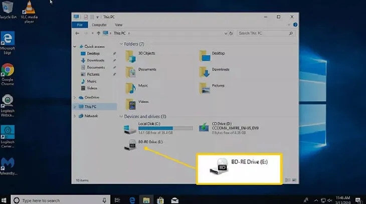Switch to the View ribbon tab
366x204 pixels.
119,24
